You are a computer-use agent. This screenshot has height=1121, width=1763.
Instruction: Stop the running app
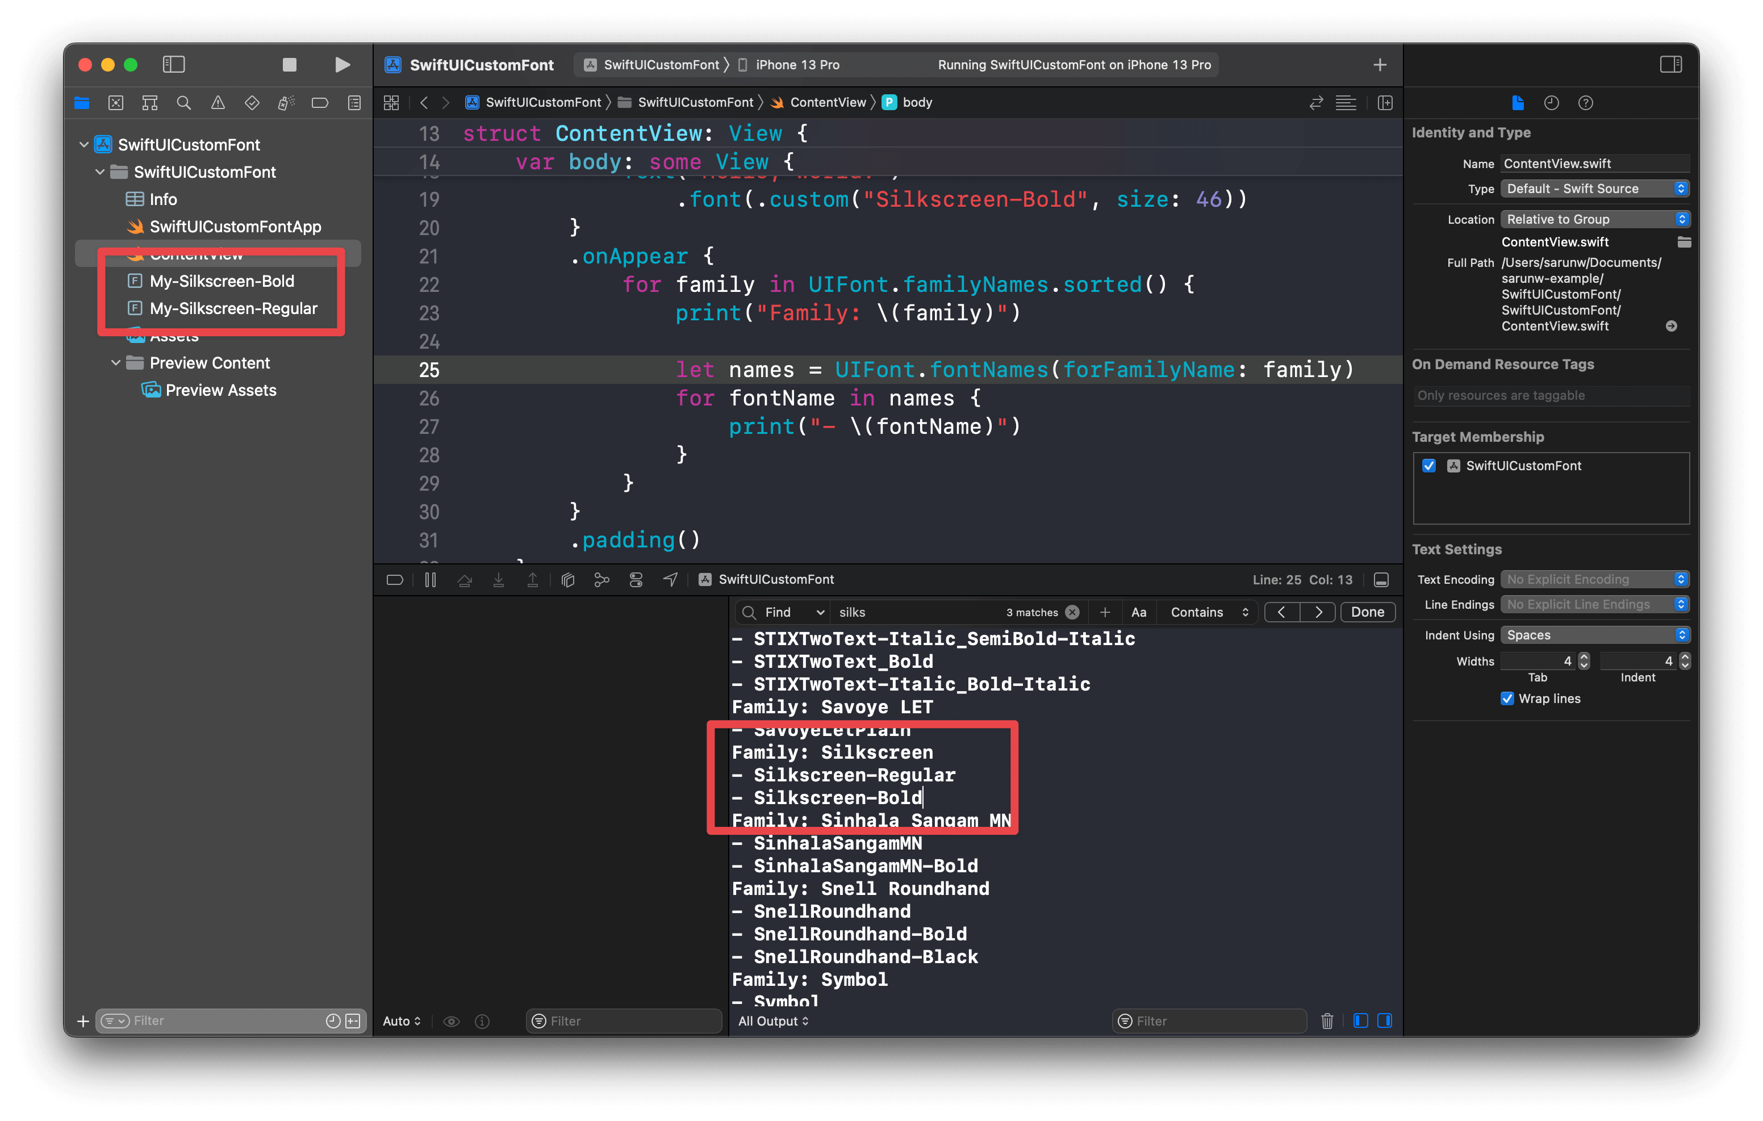click(289, 64)
